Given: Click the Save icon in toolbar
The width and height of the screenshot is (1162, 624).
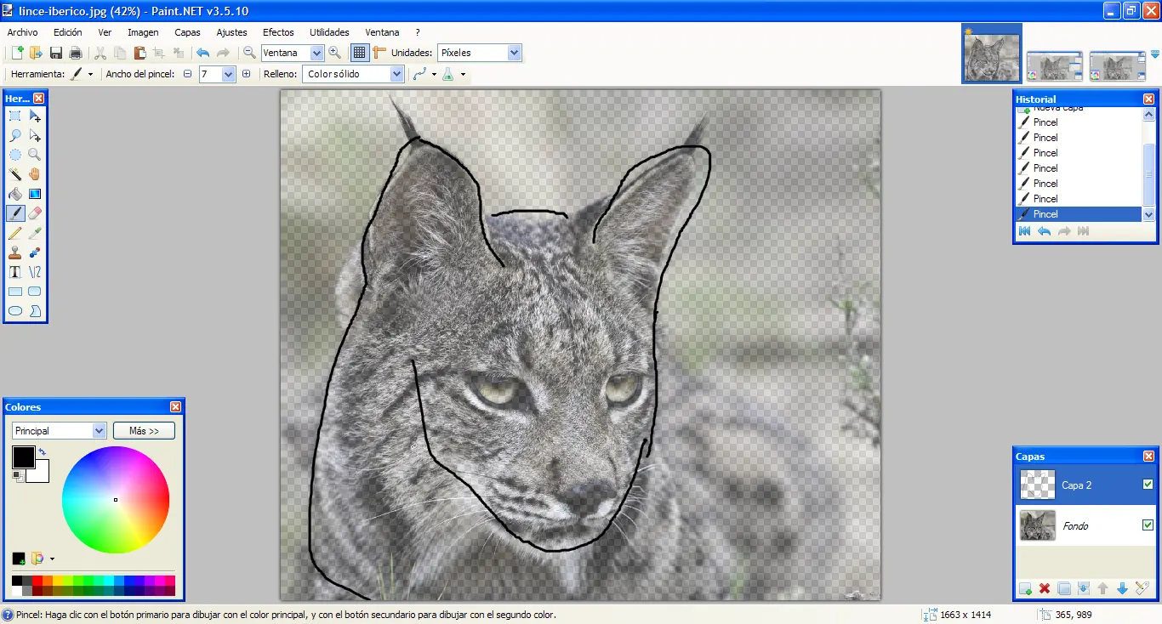Looking at the screenshot, I should [56, 53].
